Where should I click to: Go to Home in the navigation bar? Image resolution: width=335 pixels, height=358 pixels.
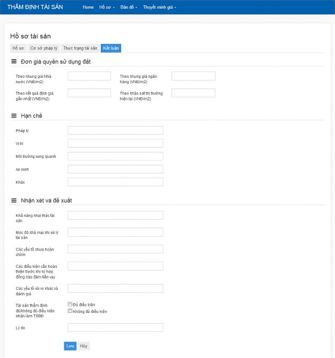88,7
